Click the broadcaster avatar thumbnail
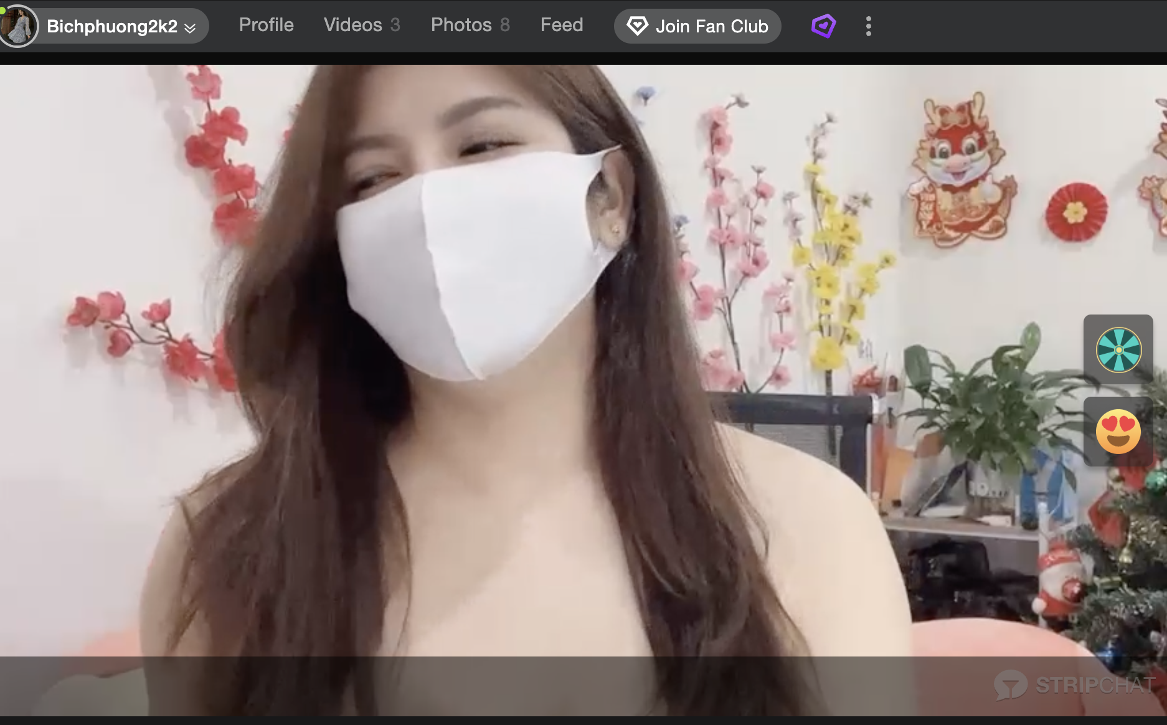Screen dimensions: 1167x725 (19, 26)
